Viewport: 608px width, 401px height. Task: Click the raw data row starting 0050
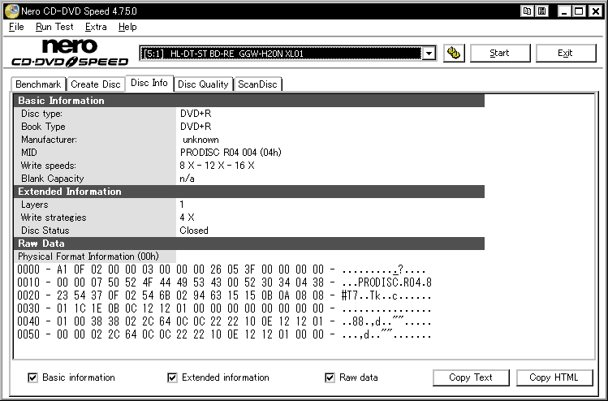click(225, 334)
